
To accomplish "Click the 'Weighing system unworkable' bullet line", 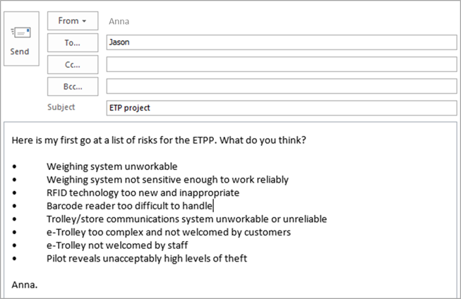I will pyautogui.click(x=112, y=166).
